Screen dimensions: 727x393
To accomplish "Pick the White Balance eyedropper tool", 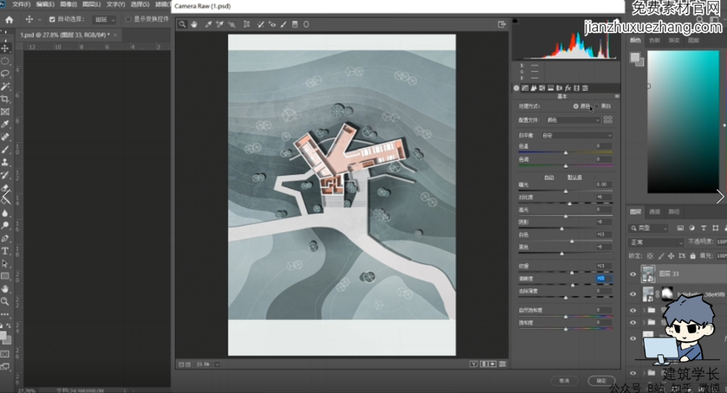I will 209,24.
